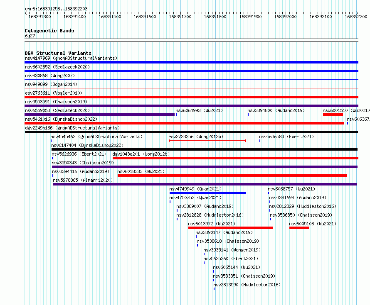
Task: Click the esv2733356 (Wong2012b) red interval
Action: [x=207, y=141]
